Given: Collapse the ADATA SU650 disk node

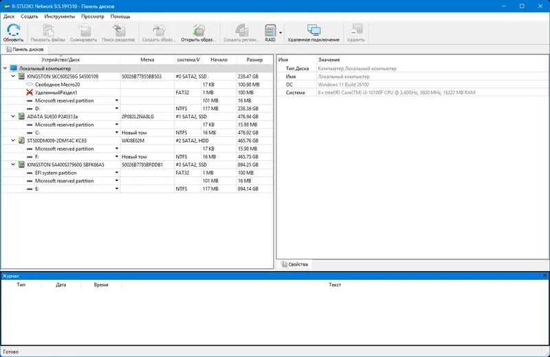Looking at the screenshot, I should [x=13, y=116].
